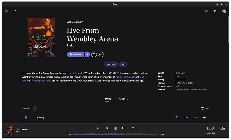Open the play queue icon
This screenshot has height=140, width=231.
(133, 128)
